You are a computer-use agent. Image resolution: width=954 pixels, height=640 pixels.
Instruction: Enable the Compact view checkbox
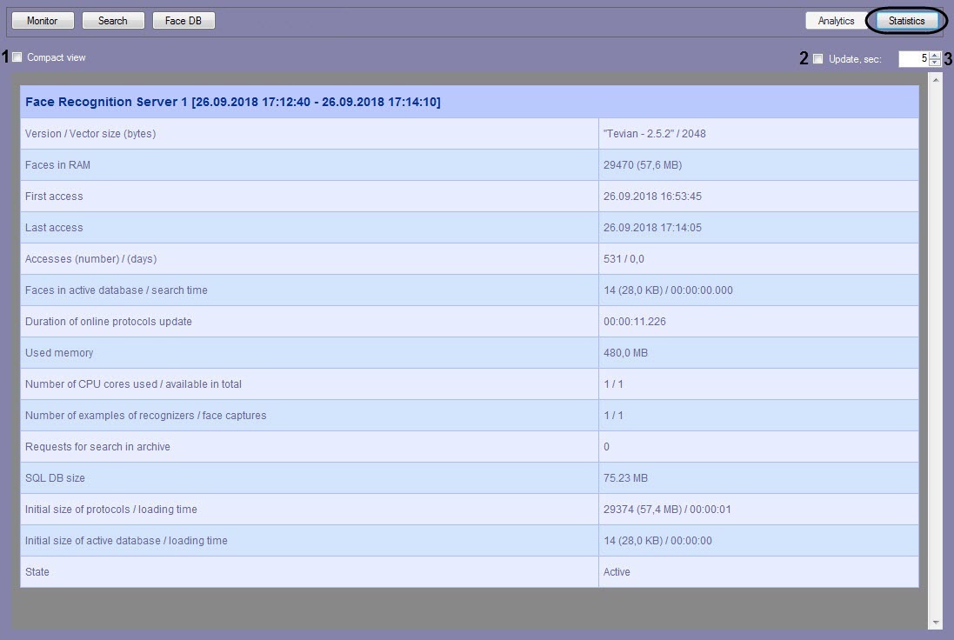pyautogui.click(x=17, y=57)
